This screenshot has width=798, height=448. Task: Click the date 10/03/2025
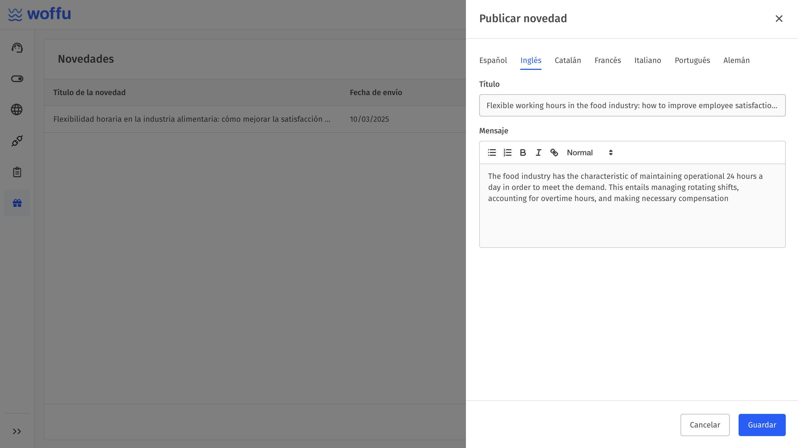tap(369, 119)
